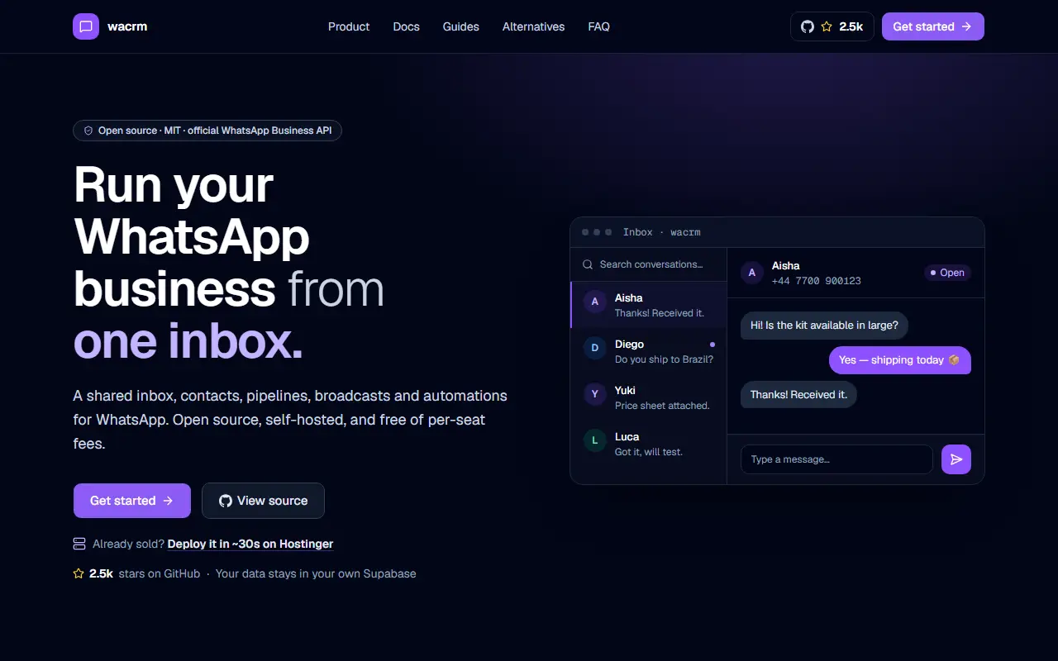This screenshot has width=1058, height=661.
Task: Click the unread dot on Diego's conversation
Action: point(712,345)
